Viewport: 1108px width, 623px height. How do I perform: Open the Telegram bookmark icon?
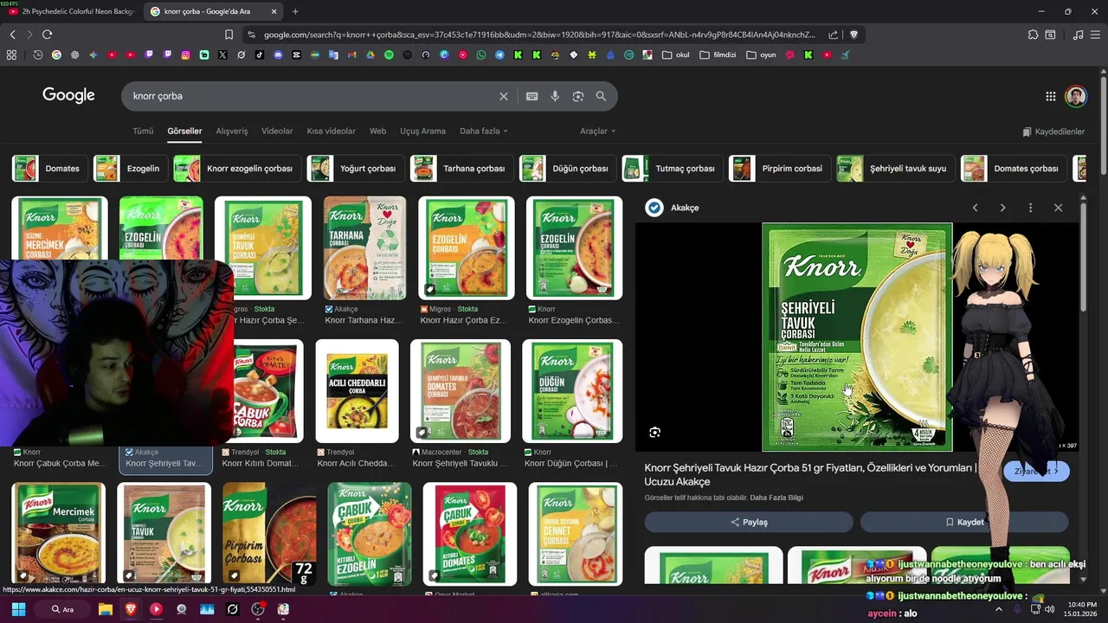pos(499,55)
